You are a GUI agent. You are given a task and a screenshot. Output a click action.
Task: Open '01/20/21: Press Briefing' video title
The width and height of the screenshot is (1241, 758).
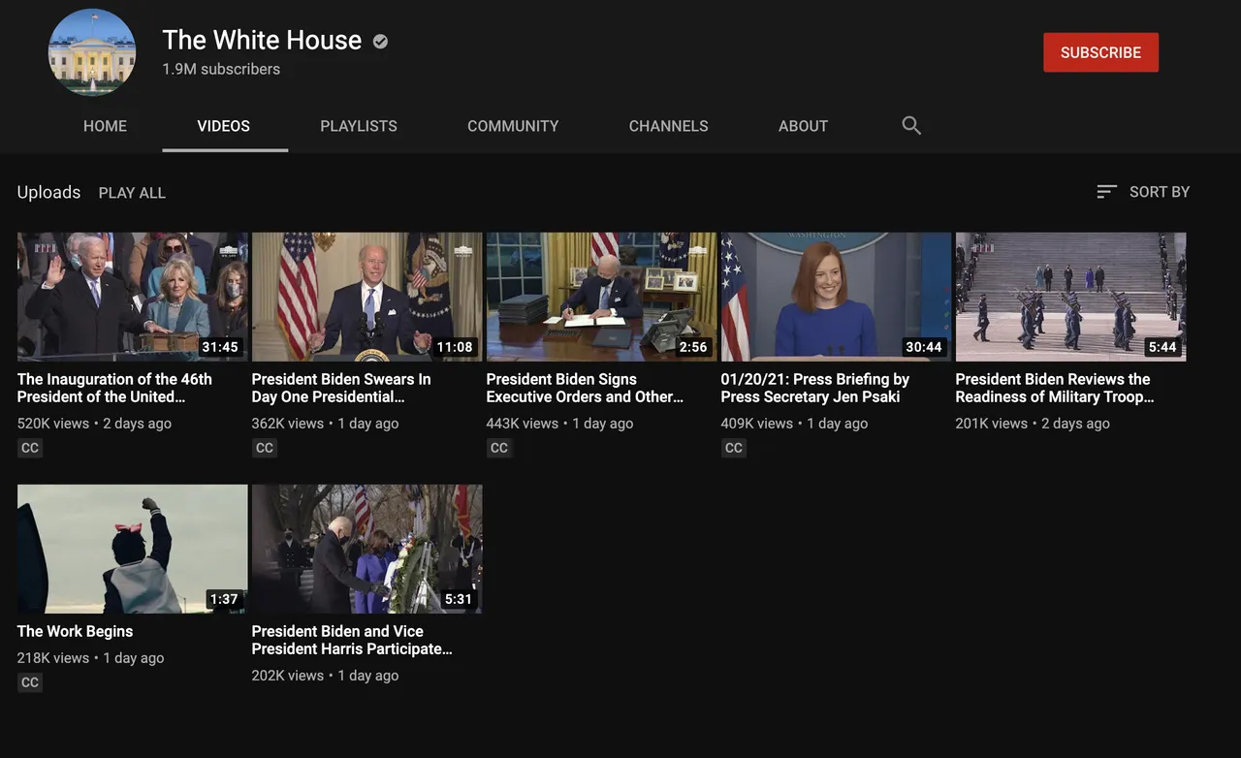[x=814, y=388]
